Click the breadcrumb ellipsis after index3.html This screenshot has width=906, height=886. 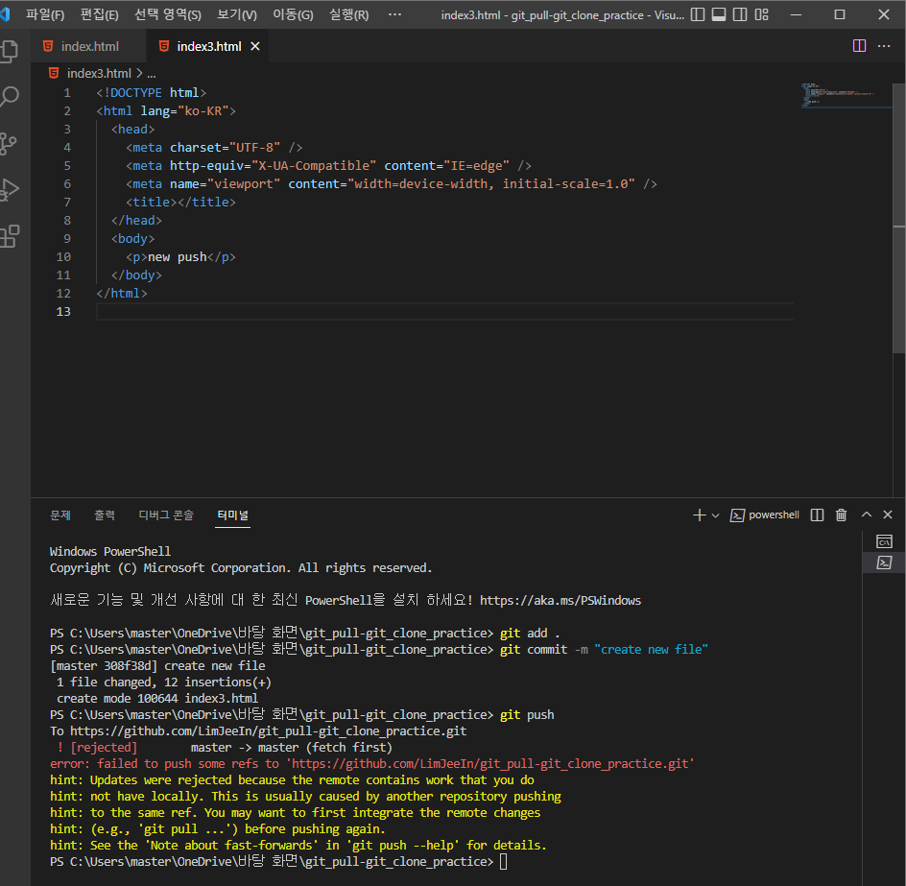[152, 73]
